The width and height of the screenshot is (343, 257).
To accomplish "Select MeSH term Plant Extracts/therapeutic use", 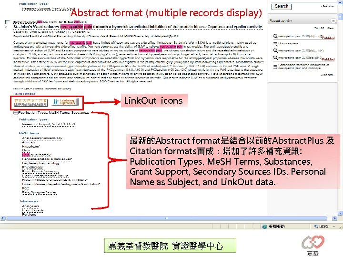I will click(45, 176).
